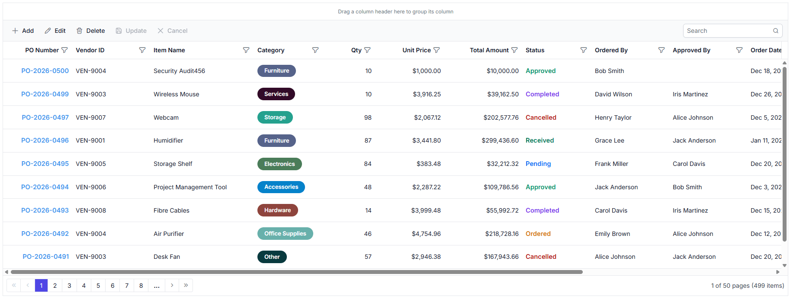Screen dimensions: 790x299
Task: Open the PO-2026-0492 link
Action: coord(45,234)
